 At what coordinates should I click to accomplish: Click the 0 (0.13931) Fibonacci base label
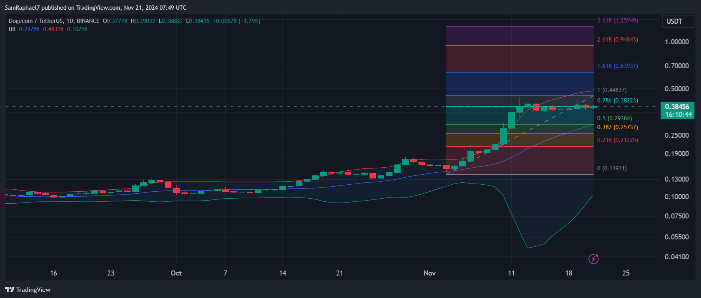coord(612,168)
